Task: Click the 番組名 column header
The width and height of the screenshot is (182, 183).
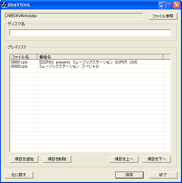Action: pos(100,57)
